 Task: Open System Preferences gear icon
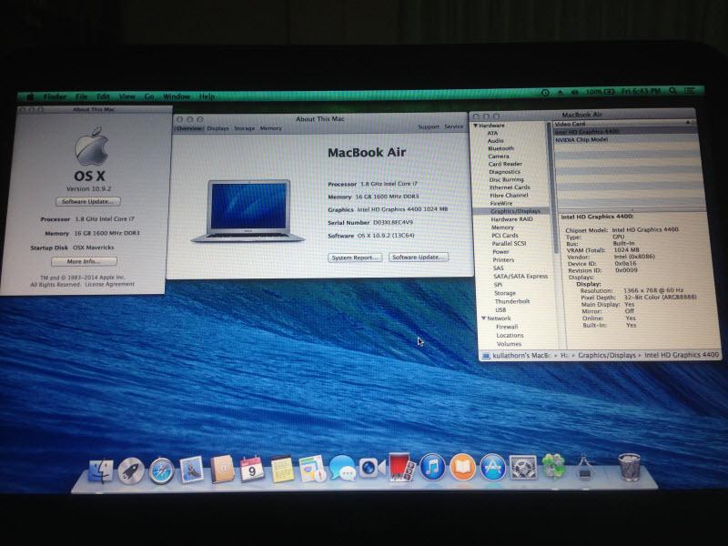(x=521, y=468)
